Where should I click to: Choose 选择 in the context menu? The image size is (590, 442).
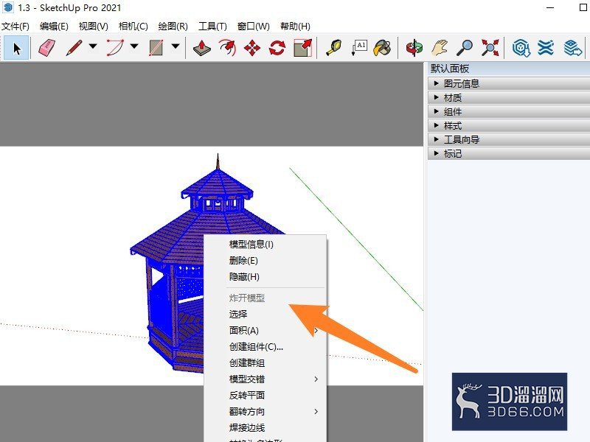265,314
